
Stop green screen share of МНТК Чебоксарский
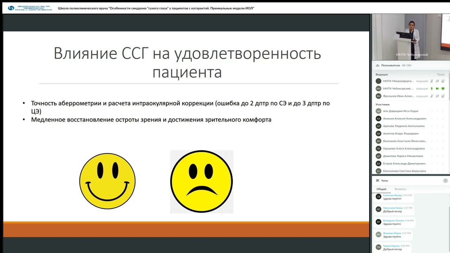(x=443, y=89)
